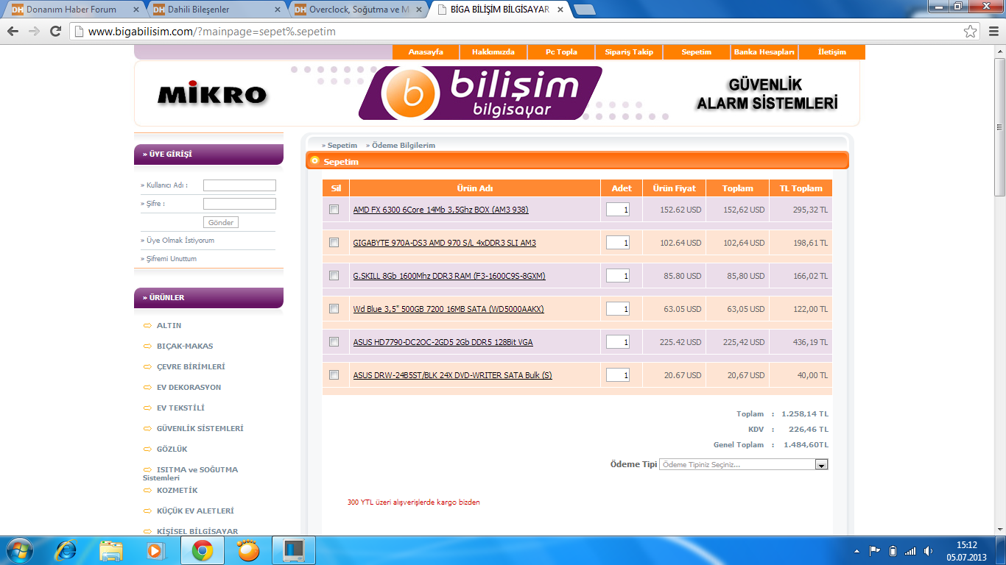1006x565 pixels.
Task: Tick the Sil checkbox for G.SKILL 8Gb RAM
Action: tap(334, 275)
